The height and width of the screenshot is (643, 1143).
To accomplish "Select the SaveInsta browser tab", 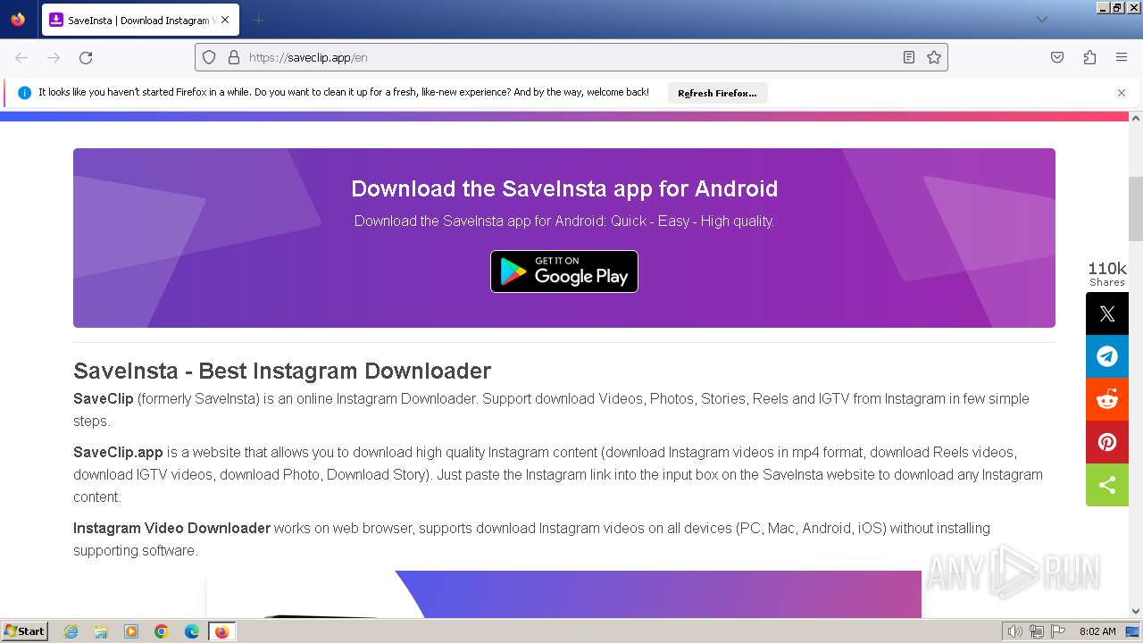I will click(x=138, y=20).
